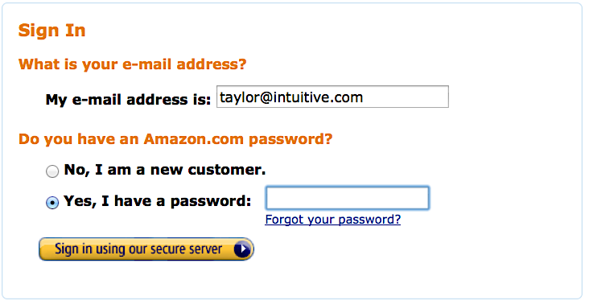Click the '@' symbol in the e-mail field
Image resolution: width=589 pixels, height=305 pixels.
[266, 97]
